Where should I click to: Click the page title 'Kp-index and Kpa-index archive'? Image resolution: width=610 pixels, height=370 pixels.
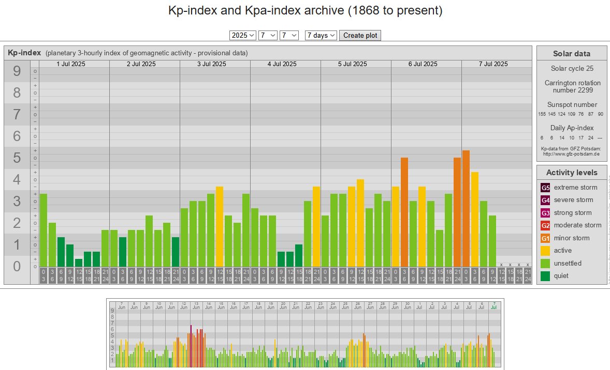(256, 10)
